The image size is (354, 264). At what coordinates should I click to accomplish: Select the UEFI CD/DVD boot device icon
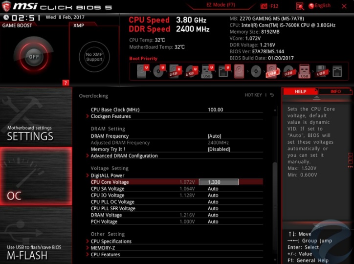(x=159, y=71)
